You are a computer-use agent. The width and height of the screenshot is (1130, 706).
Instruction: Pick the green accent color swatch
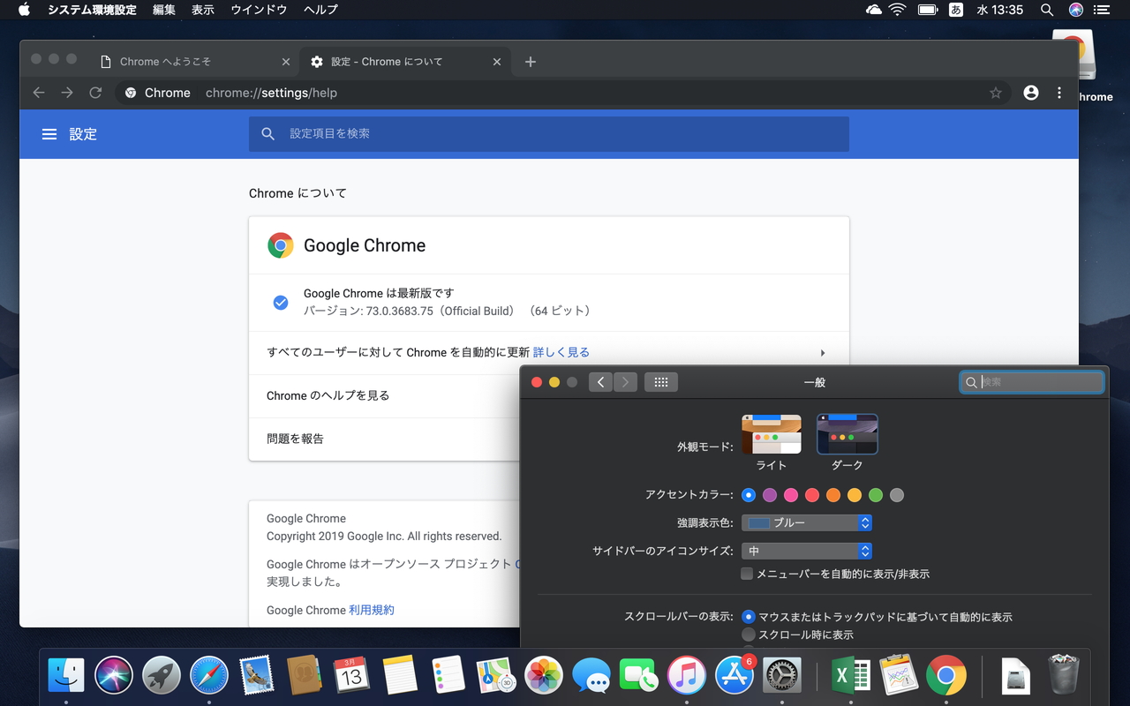point(876,495)
